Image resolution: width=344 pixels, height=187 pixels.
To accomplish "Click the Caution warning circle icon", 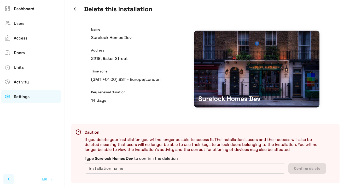I will point(78,132).
